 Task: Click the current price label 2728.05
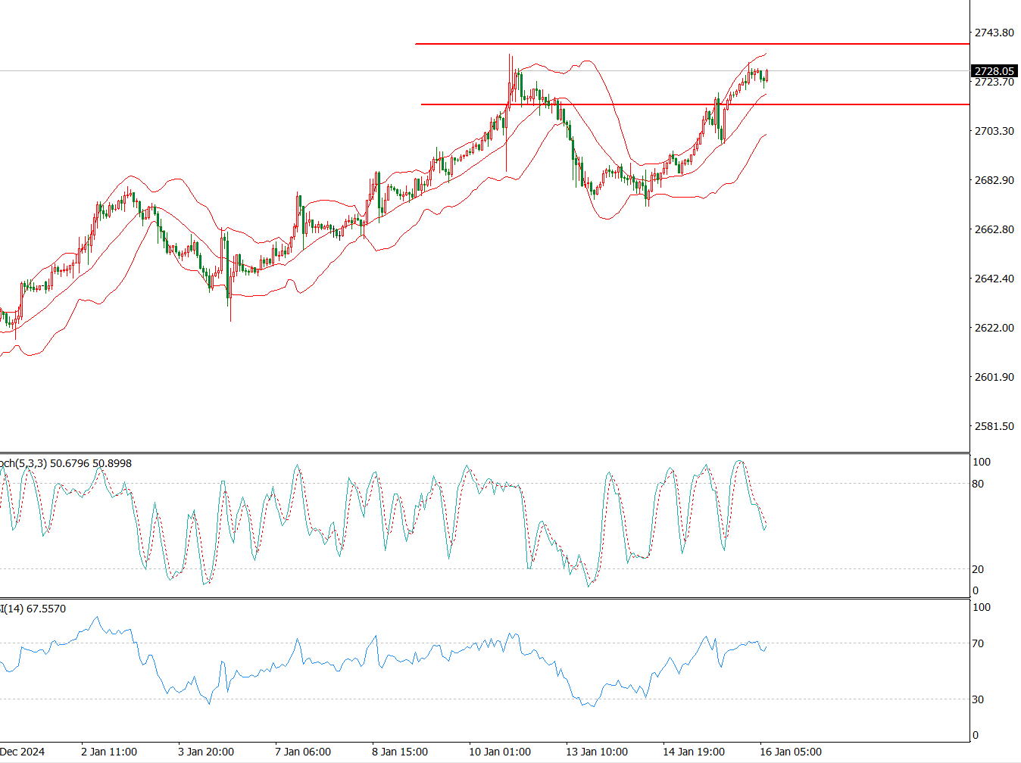(x=993, y=71)
